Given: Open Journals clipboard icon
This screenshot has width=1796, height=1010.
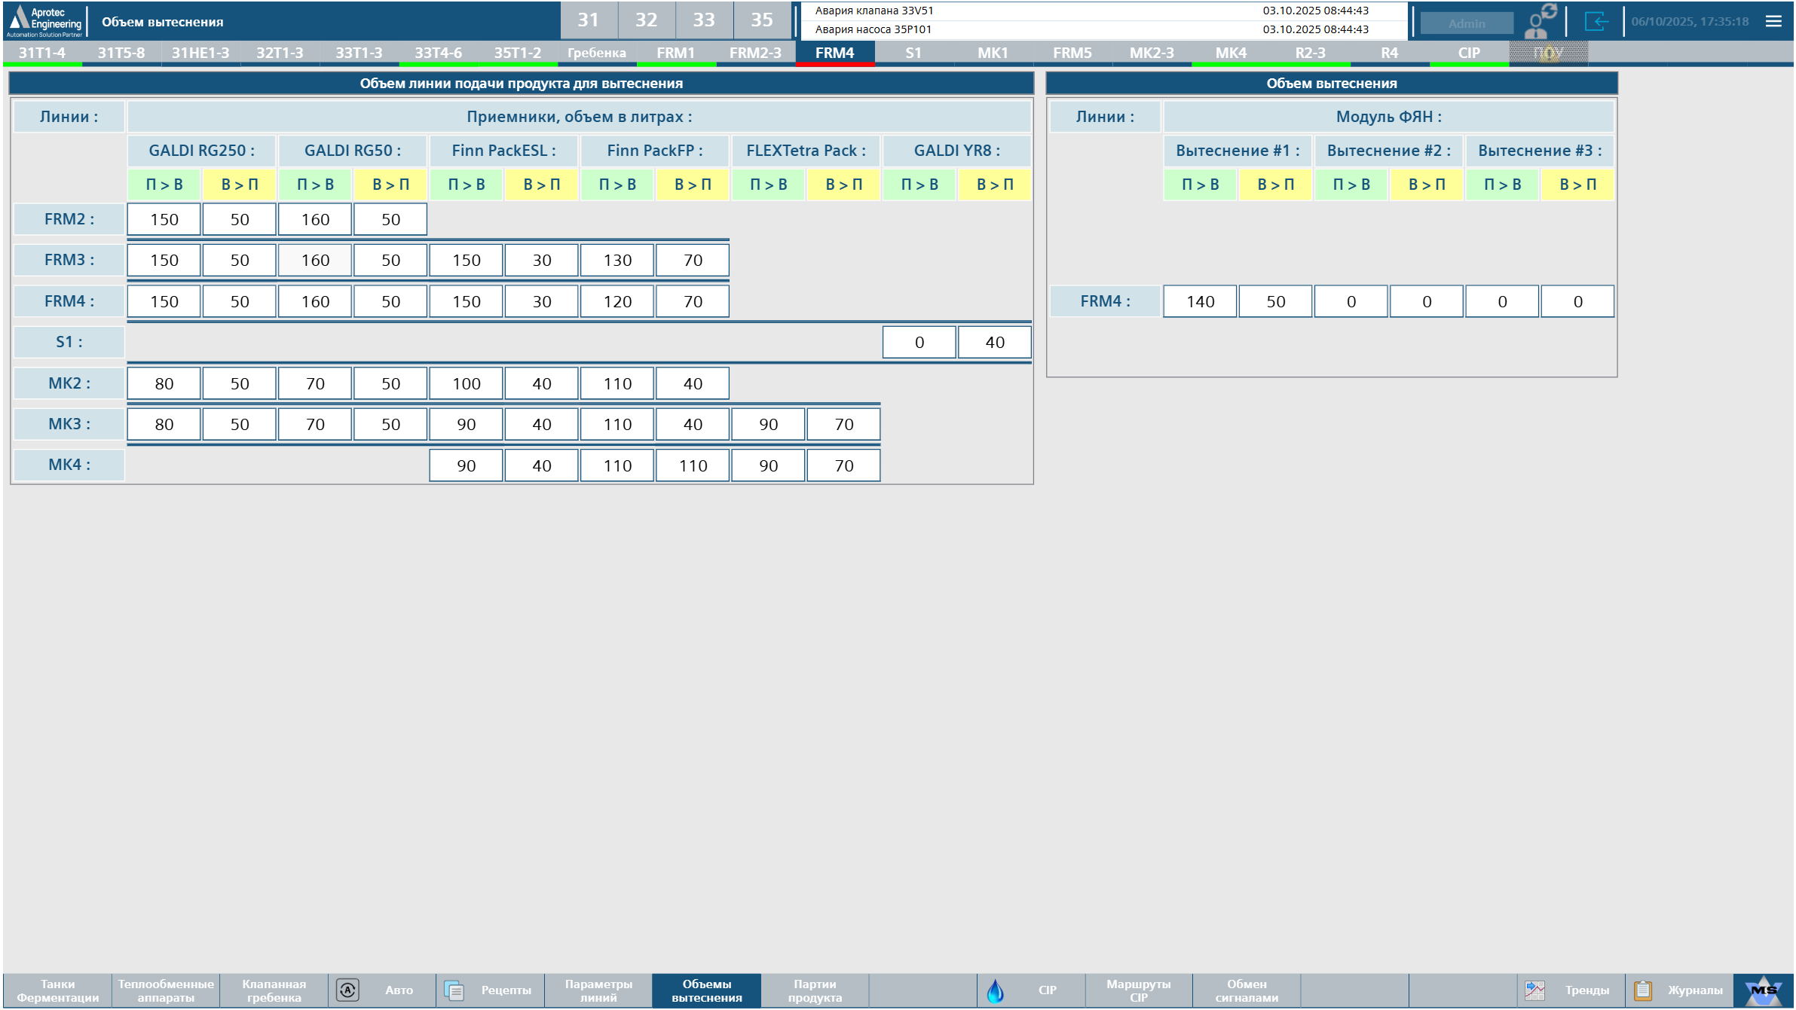Looking at the screenshot, I should click(1643, 990).
